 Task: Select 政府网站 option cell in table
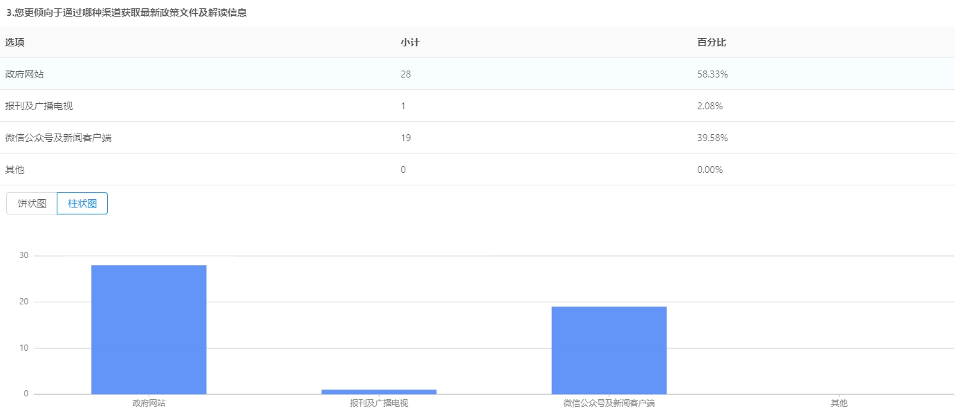tap(25, 74)
